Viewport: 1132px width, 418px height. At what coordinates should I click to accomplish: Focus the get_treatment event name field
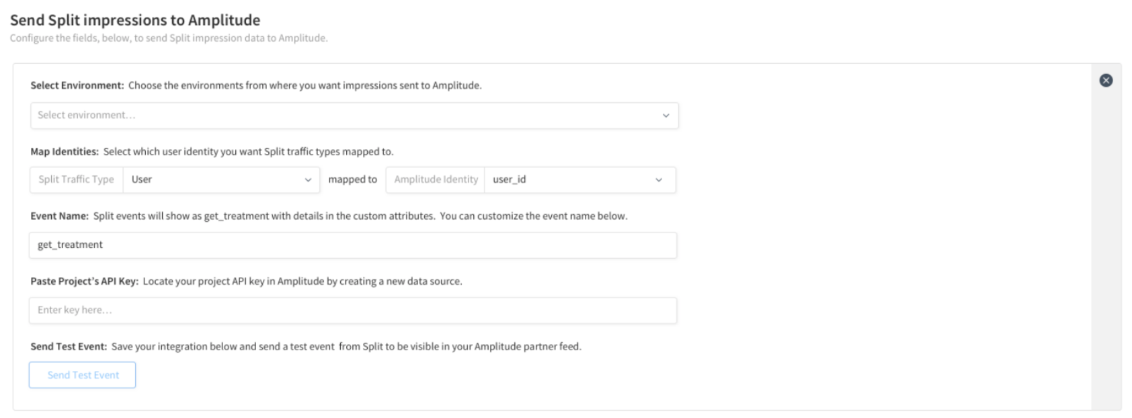[x=353, y=245]
